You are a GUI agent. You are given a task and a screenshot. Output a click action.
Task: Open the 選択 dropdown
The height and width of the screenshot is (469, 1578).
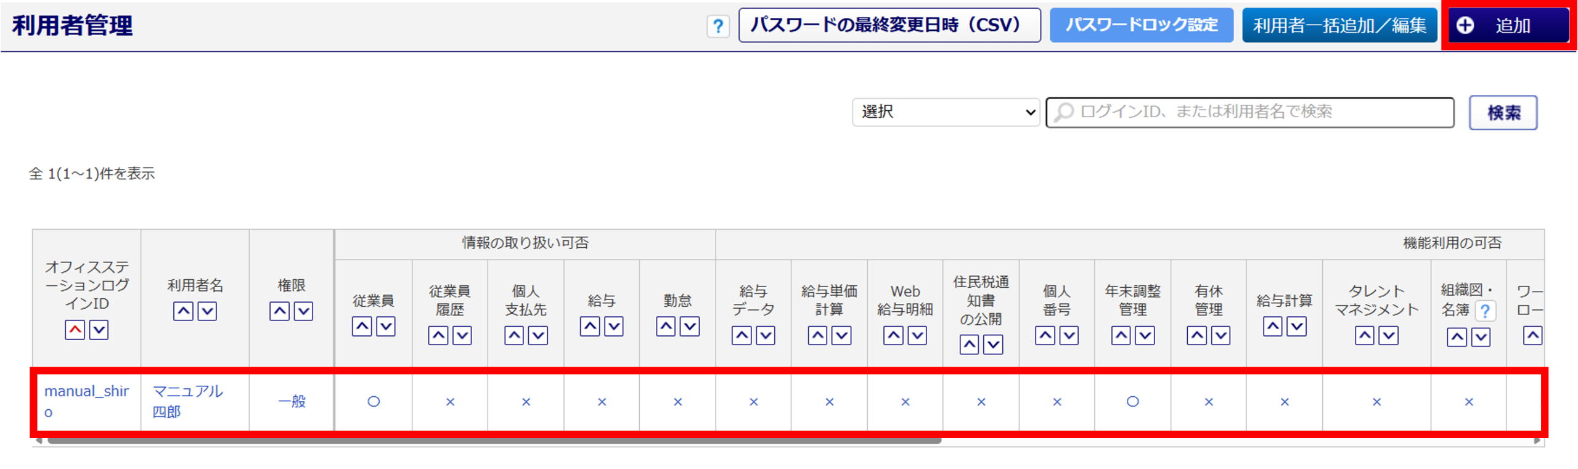[946, 112]
